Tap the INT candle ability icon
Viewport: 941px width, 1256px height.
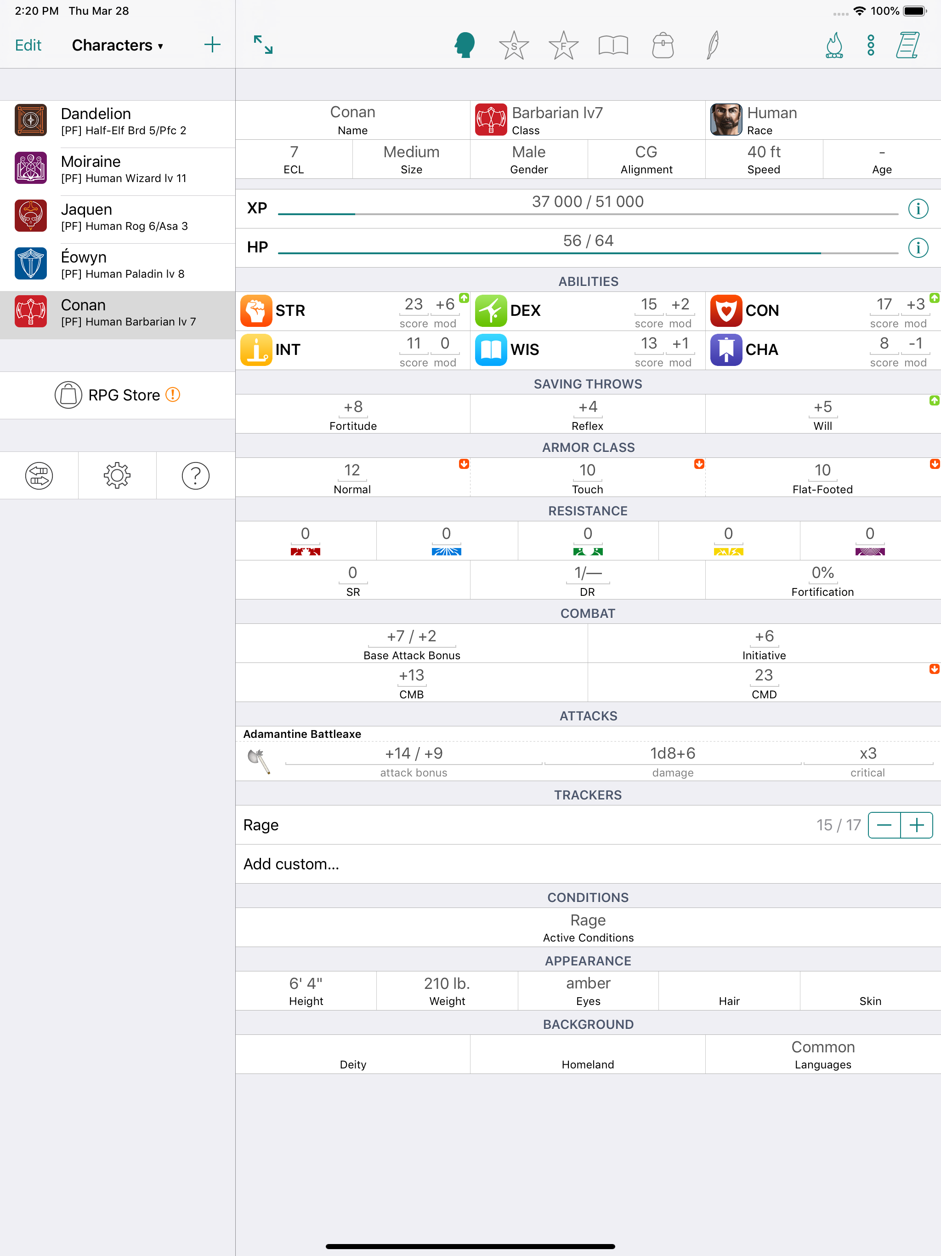click(256, 350)
